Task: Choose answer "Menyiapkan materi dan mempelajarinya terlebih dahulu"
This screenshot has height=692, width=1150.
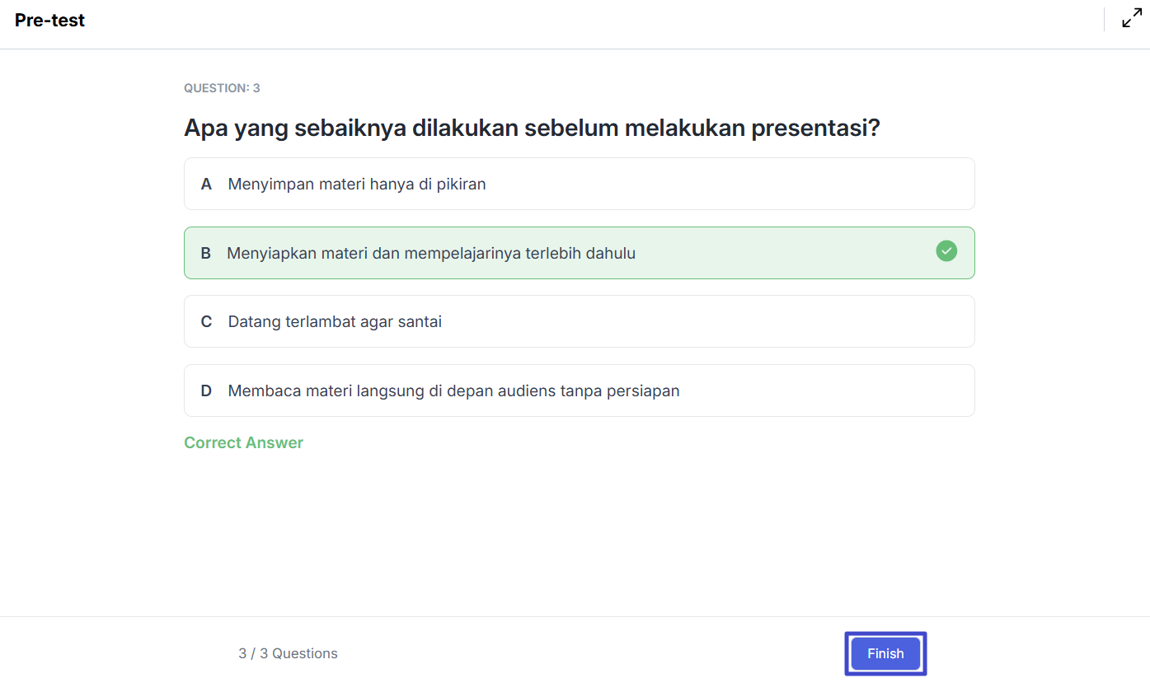Action: click(431, 254)
